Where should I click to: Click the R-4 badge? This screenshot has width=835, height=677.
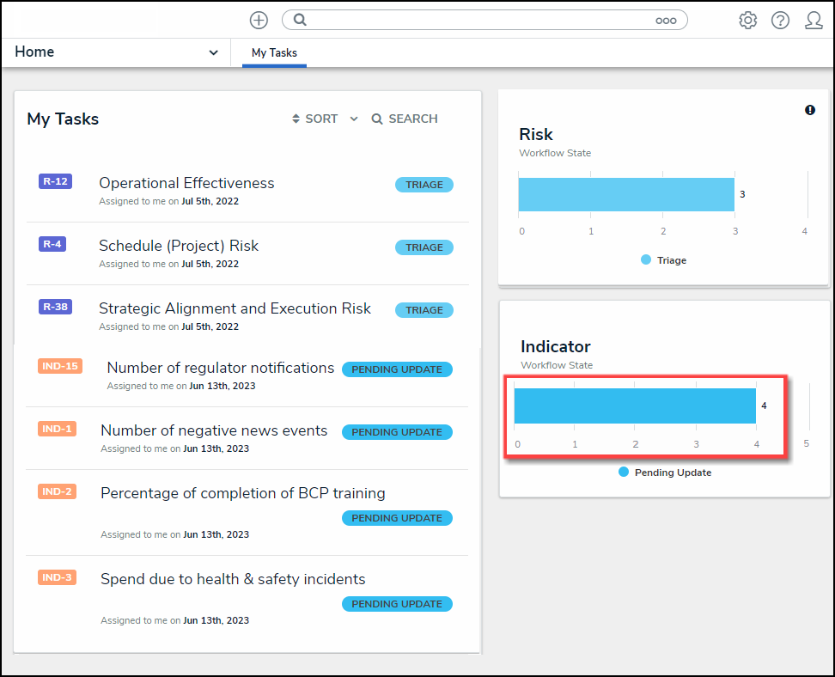click(52, 244)
